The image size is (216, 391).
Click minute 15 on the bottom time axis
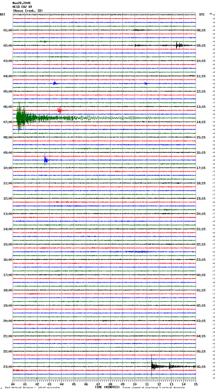pos(196,384)
